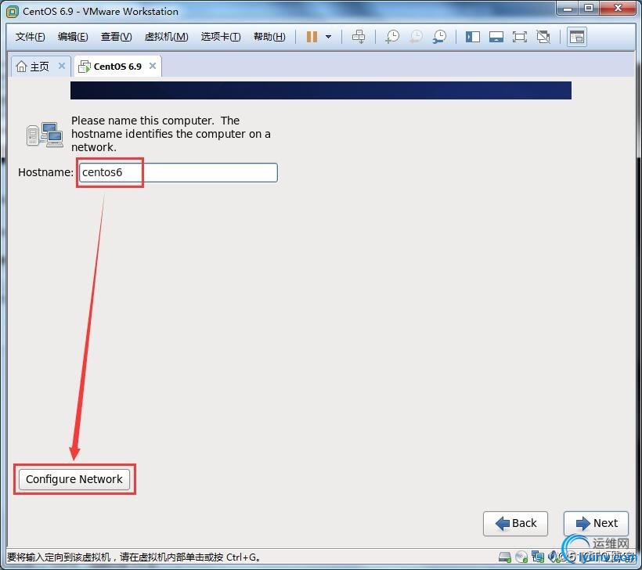Screen dimensions: 642x570
Task: Open the 文件(F) menu
Action: pyautogui.click(x=30, y=37)
